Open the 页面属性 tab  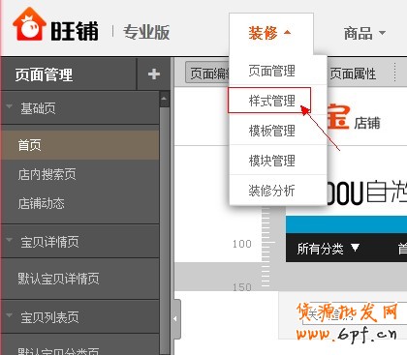(x=353, y=74)
